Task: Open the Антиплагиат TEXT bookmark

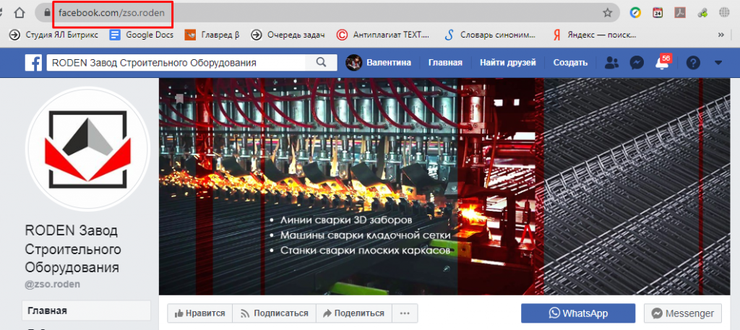Action: point(383,35)
